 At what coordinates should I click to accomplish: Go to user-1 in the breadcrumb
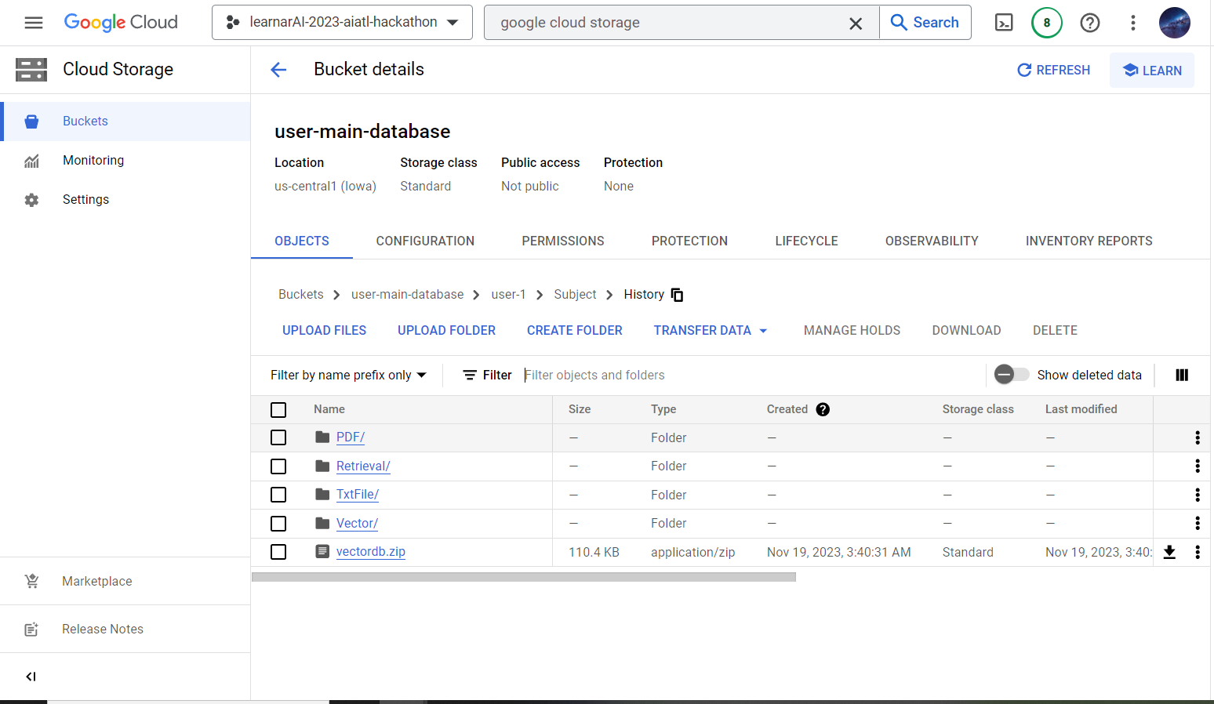point(508,295)
